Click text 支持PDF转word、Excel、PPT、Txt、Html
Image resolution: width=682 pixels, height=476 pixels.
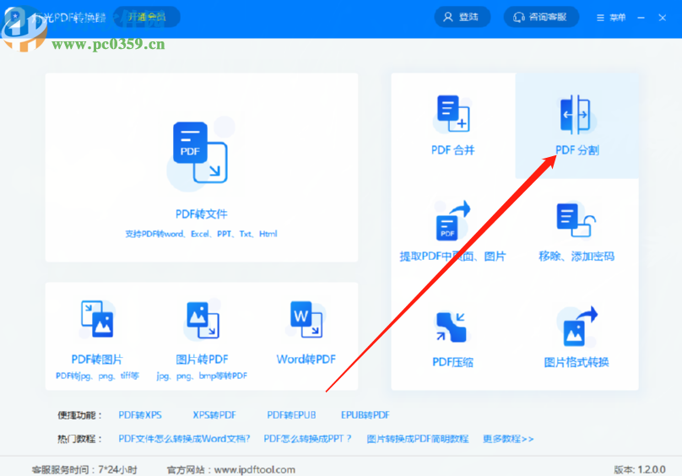point(201,234)
